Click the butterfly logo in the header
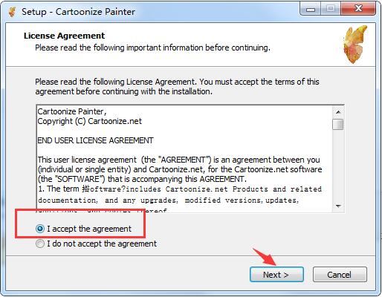Viewport: 382px width, 297px height. point(355,44)
